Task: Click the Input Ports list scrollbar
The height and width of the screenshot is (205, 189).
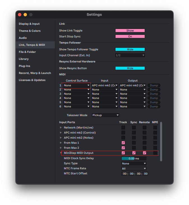Action: 161,141
